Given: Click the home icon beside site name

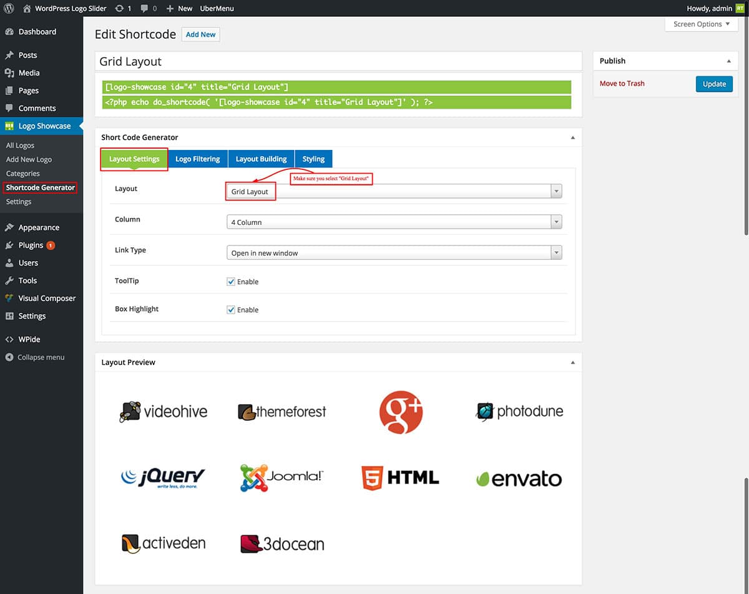Looking at the screenshot, I should [x=27, y=9].
